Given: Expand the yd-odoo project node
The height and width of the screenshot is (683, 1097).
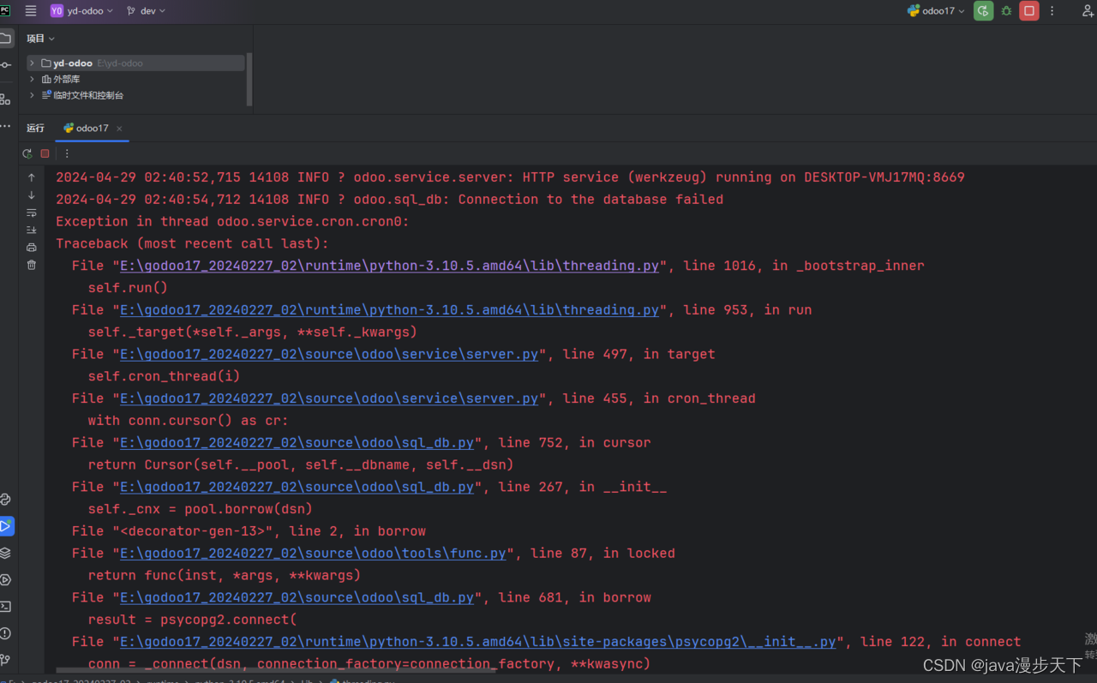Looking at the screenshot, I should pos(33,63).
